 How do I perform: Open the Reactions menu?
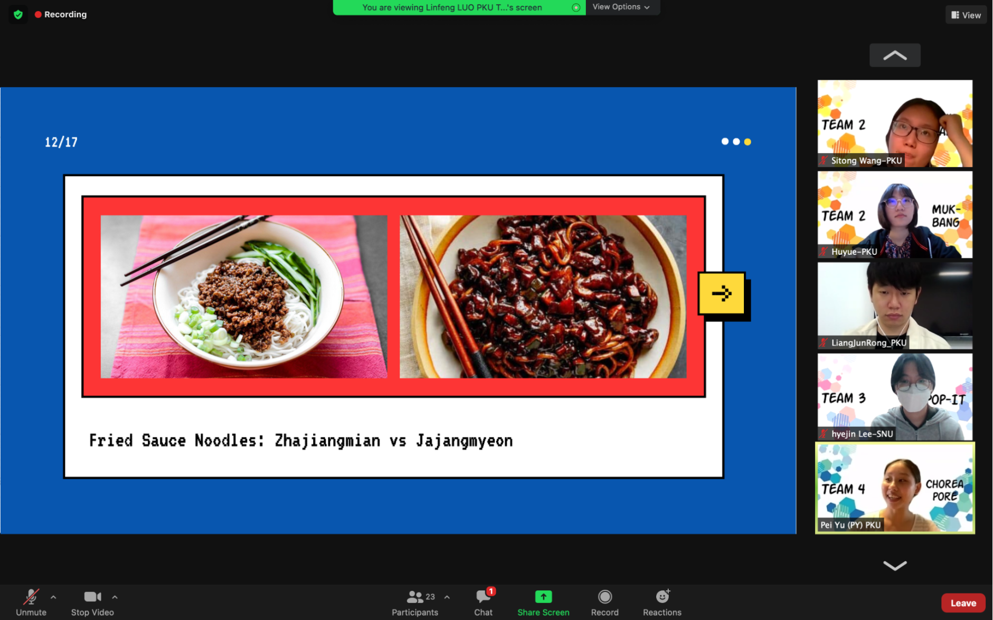[x=662, y=603]
